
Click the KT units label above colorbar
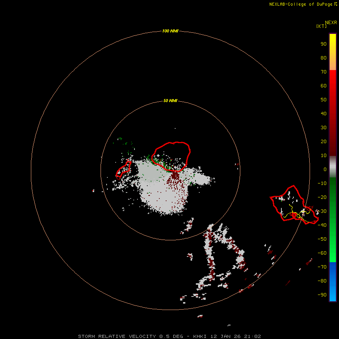(322, 26)
